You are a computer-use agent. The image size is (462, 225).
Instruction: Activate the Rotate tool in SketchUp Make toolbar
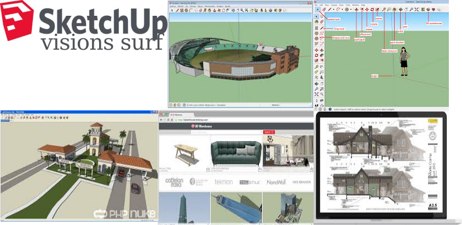tap(372, 9)
